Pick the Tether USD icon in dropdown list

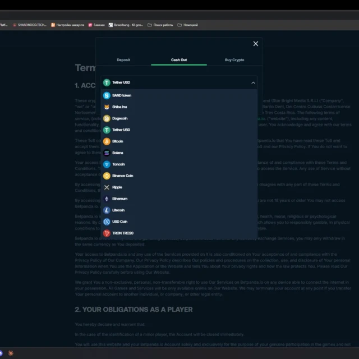click(x=107, y=130)
